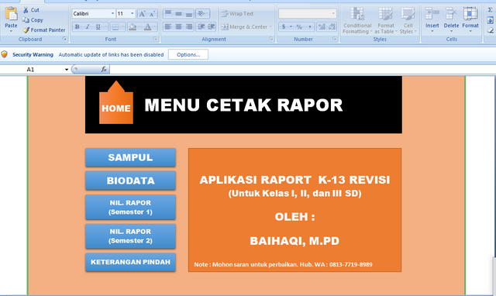Image resolution: width=496 pixels, height=296 pixels.
Task: Click KETERANGAN PINDAH button
Action: (x=130, y=262)
